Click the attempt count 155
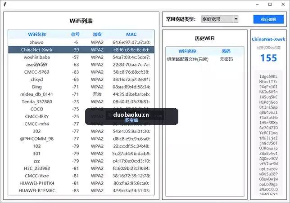The height and width of the screenshot is (203, 290). [x=268, y=58]
